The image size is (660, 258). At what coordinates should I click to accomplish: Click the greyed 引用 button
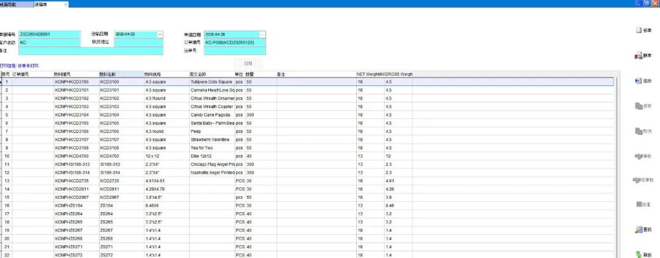(248, 63)
